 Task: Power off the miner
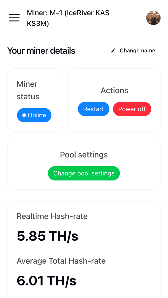point(132,109)
